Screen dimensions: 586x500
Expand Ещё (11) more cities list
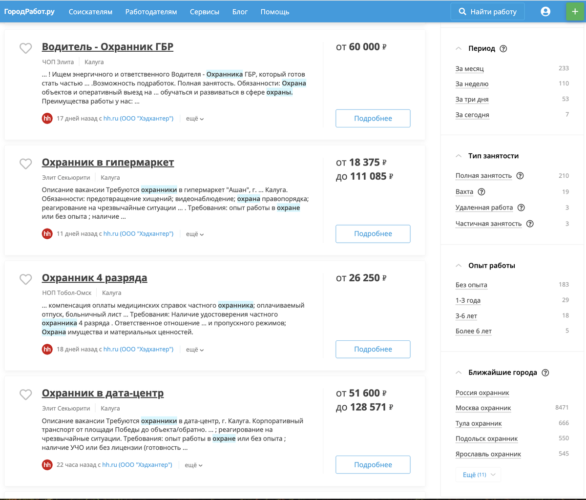pyautogui.click(x=478, y=475)
